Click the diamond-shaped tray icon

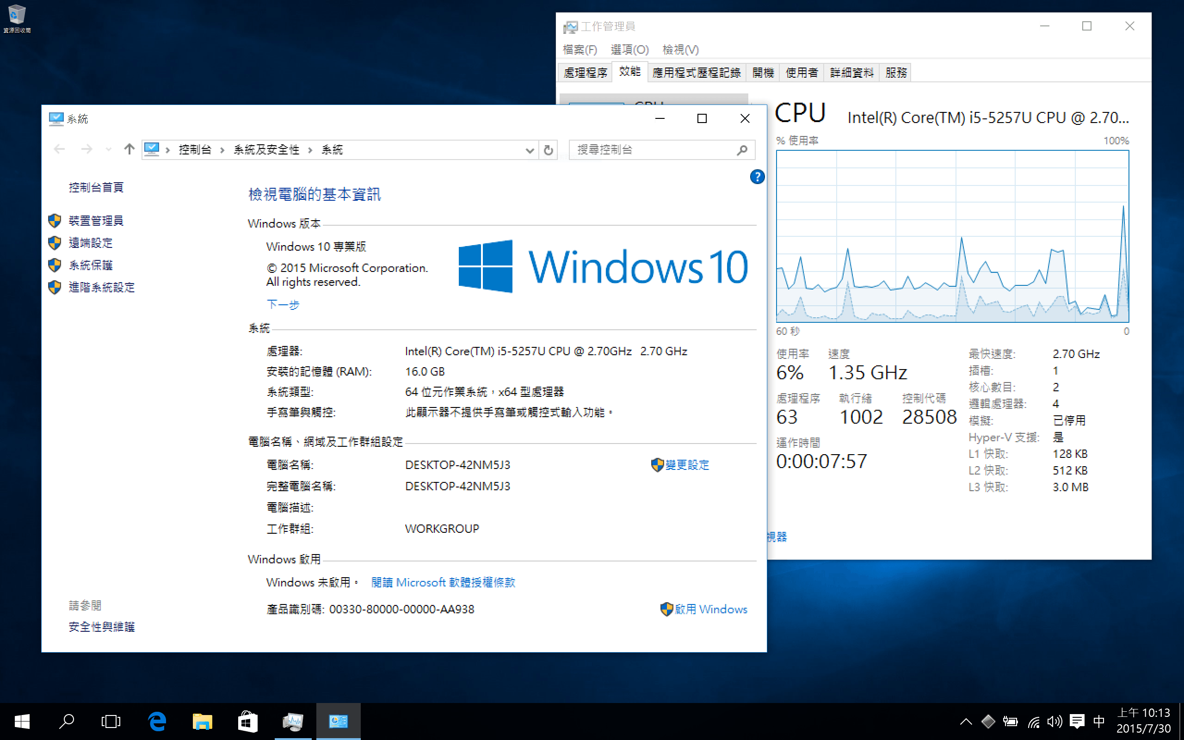click(x=988, y=721)
